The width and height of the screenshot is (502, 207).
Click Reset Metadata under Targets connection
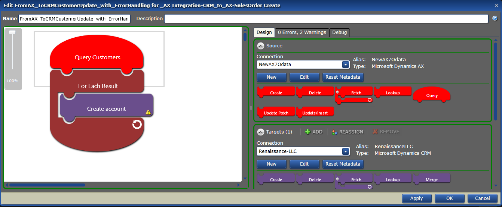[x=343, y=164]
